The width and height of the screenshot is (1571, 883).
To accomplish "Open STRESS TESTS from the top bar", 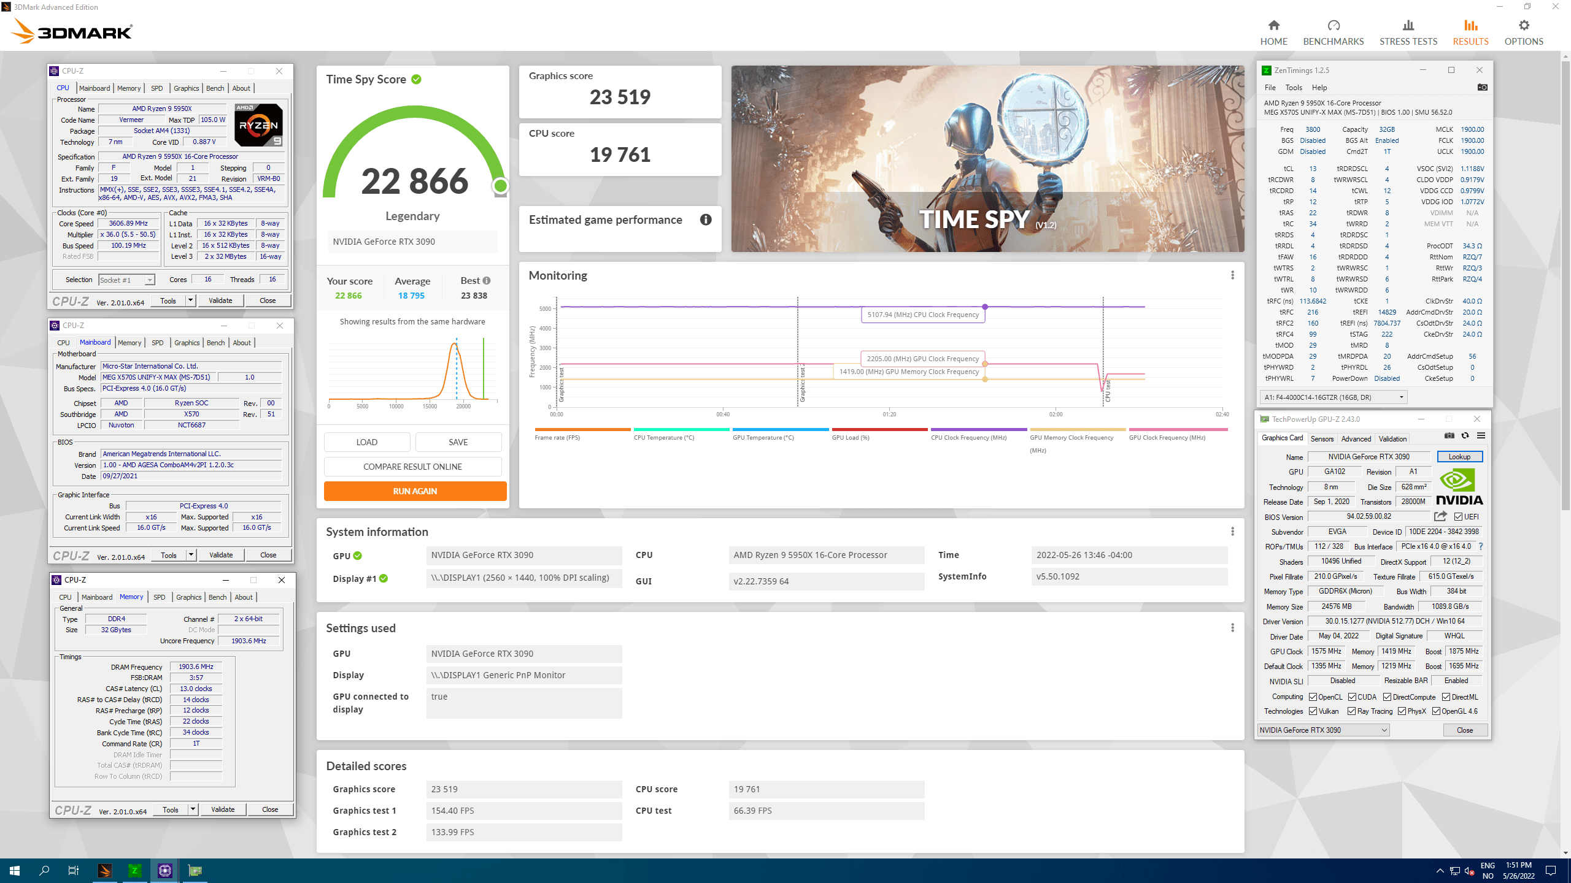I will [x=1408, y=32].
